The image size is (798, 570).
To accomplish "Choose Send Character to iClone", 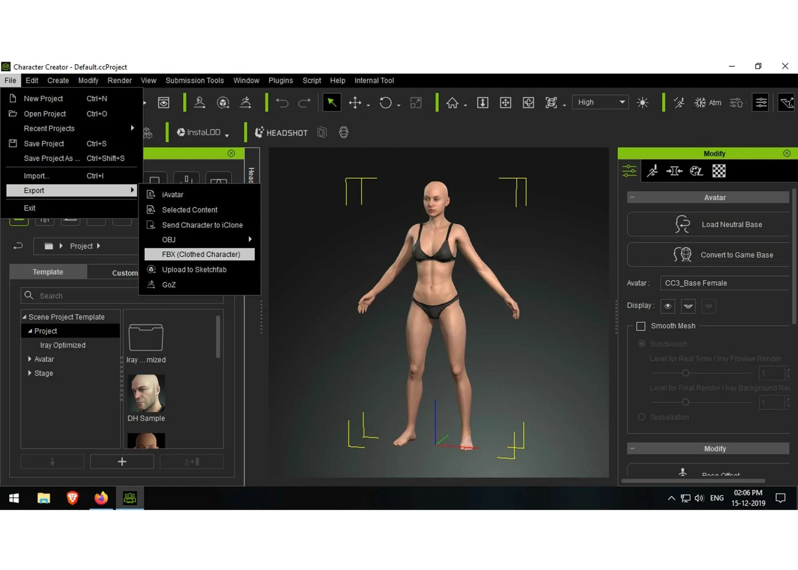I will point(199,225).
